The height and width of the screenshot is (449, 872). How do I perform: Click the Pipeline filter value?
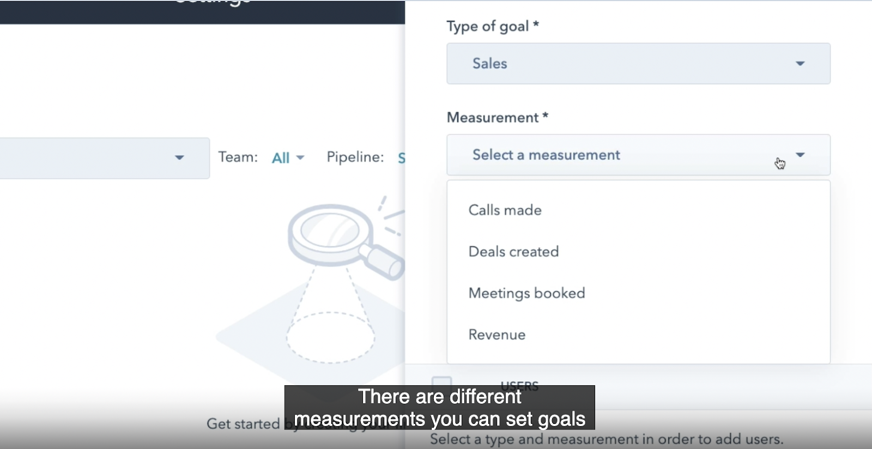[401, 158]
